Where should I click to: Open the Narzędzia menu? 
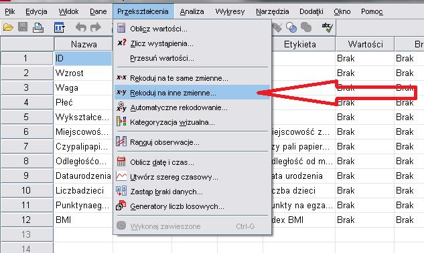[x=273, y=11]
